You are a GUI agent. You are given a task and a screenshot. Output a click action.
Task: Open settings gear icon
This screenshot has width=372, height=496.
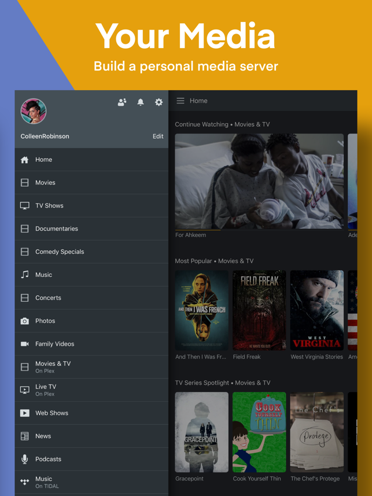[159, 102]
